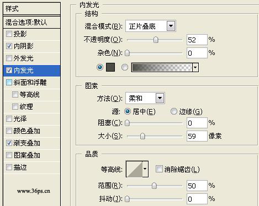The height and width of the screenshot is (206, 259).
Task: Enable the 外发光 checkbox
Action: [x=9, y=58]
